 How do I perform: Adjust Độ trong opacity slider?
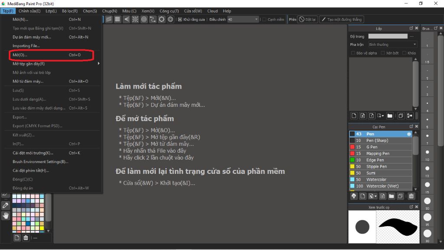pos(388,36)
